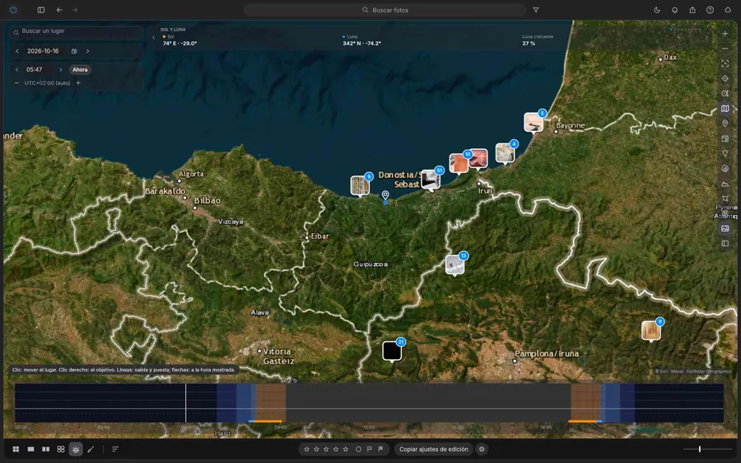Open the cluster near Pamplona with 9 photos
The image size is (741, 463).
tap(650, 330)
